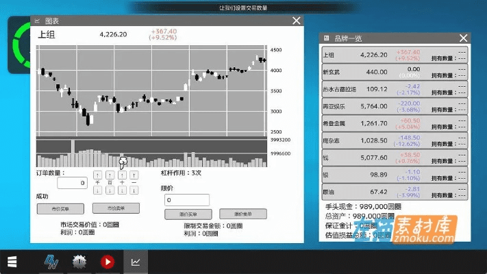Viewport: 487px width, 274px height.
Task: Close the 图表 chart window
Action: coord(297,21)
